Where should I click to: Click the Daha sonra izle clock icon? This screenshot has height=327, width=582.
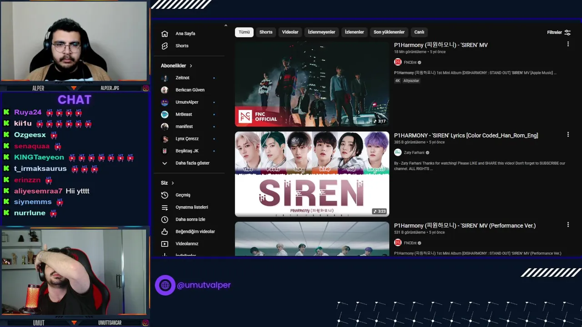165,219
